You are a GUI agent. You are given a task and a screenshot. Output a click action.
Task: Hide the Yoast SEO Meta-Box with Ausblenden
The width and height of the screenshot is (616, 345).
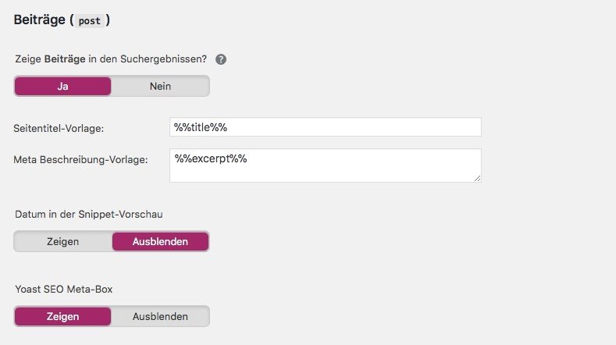[x=160, y=316]
